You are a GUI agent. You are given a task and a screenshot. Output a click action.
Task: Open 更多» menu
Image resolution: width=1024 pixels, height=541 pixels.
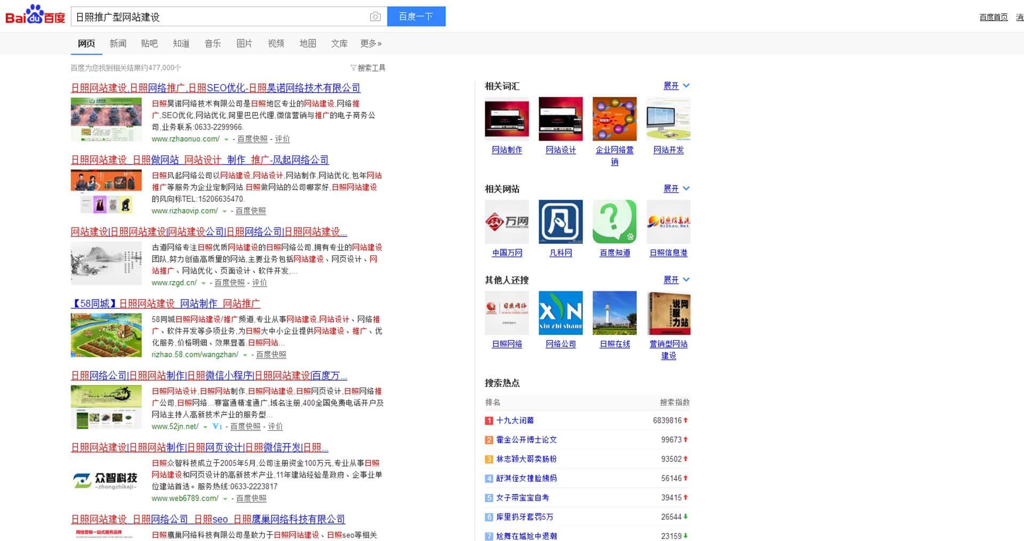(371, 43)
